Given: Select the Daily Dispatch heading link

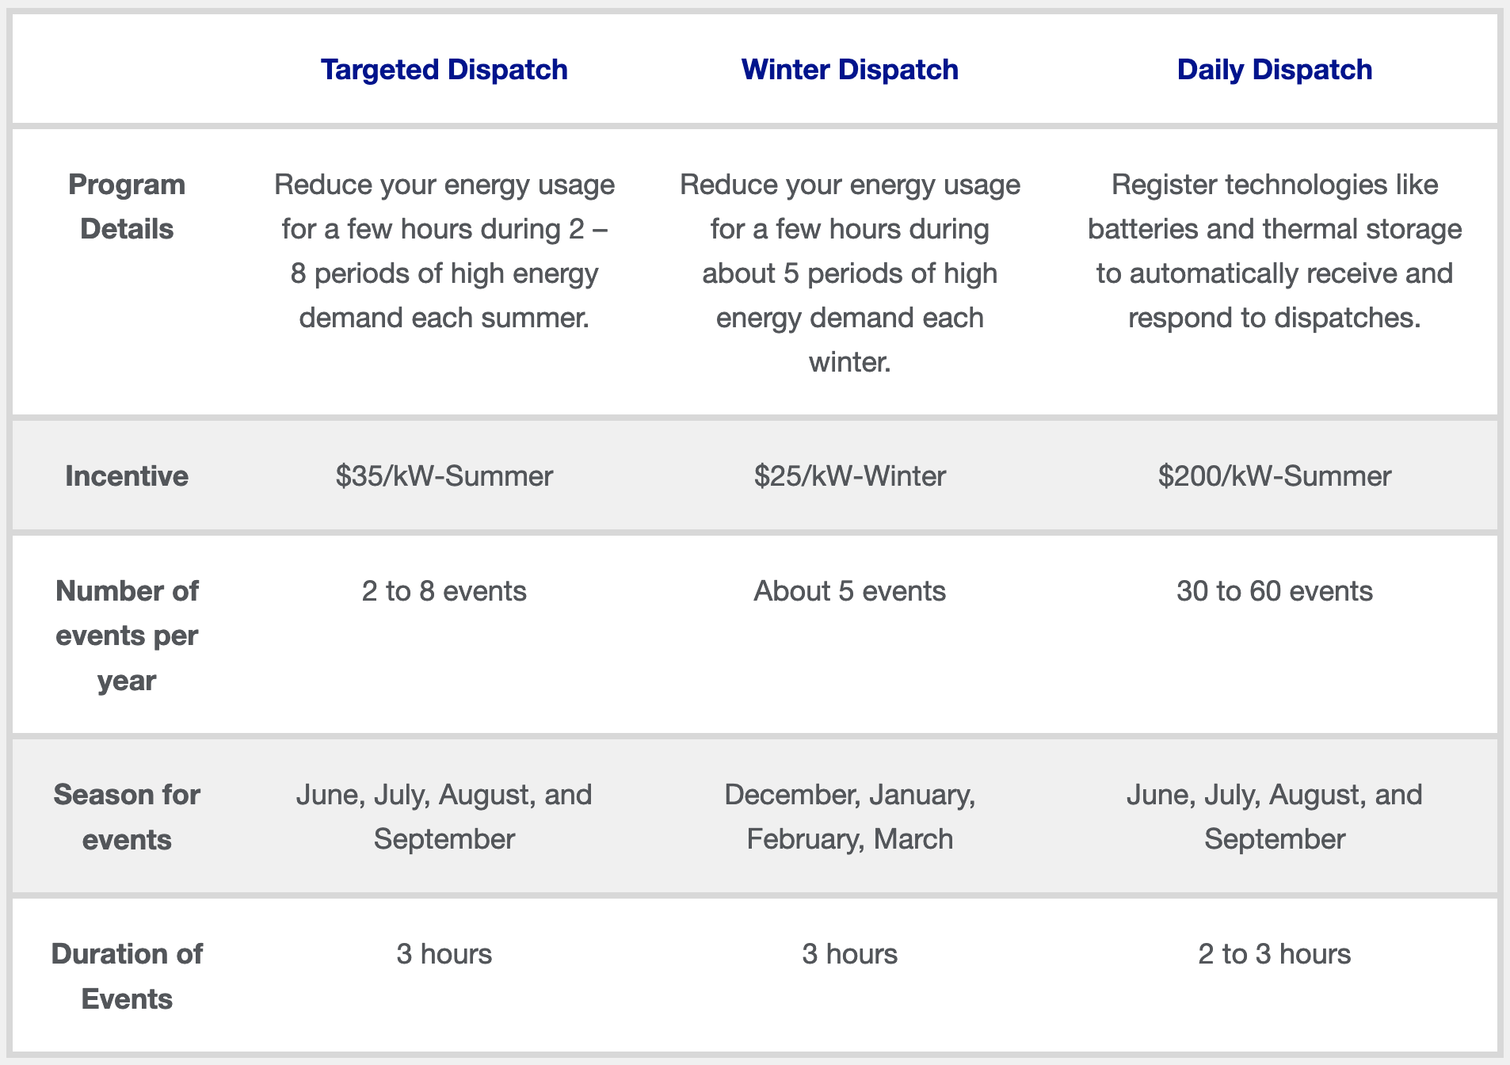Looking at the screenshot, I should point(1274,70).
